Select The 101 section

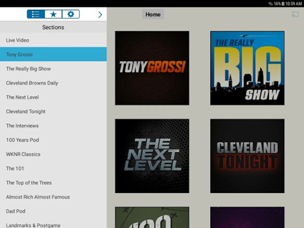(53, 168)
